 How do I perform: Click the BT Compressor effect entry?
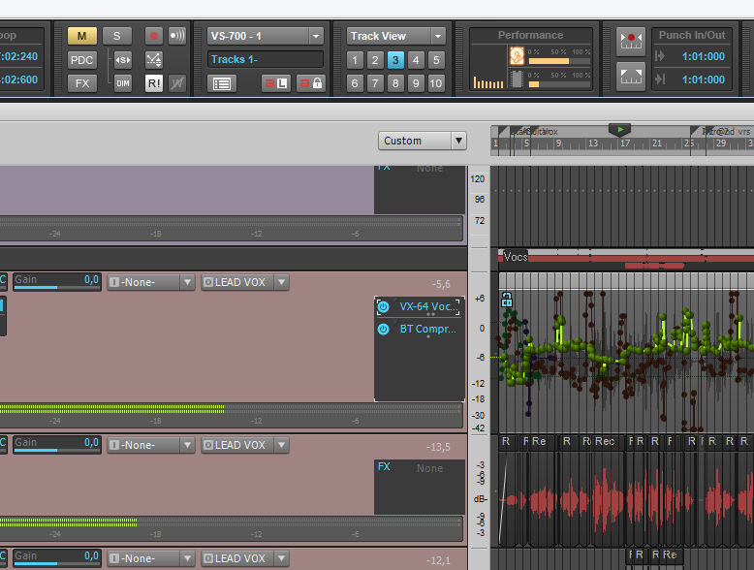pyautogui.click(x=425, y=330)
